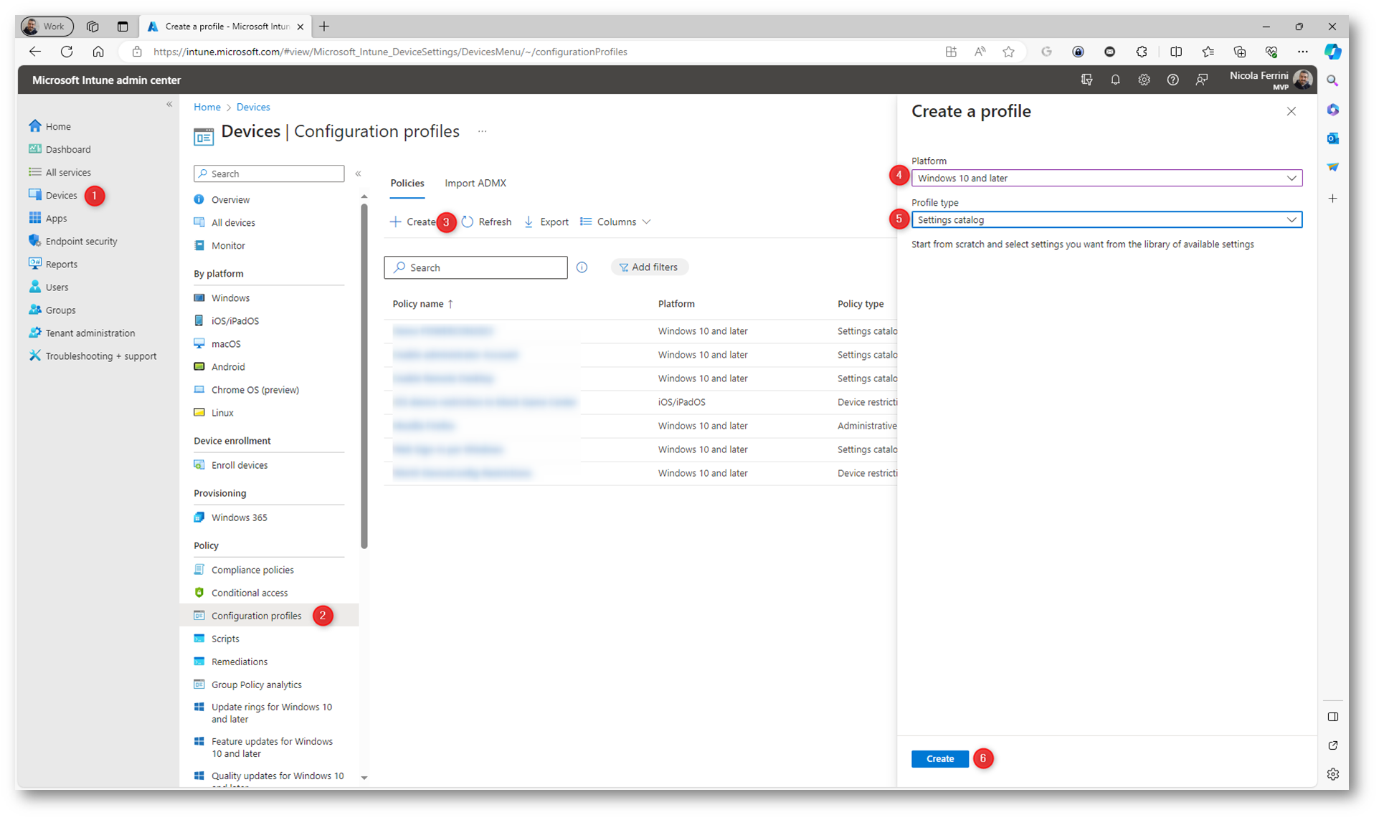Click the feedback icon in header
The height and width of the screenshot is (820, 1379).
(1201, 80)
